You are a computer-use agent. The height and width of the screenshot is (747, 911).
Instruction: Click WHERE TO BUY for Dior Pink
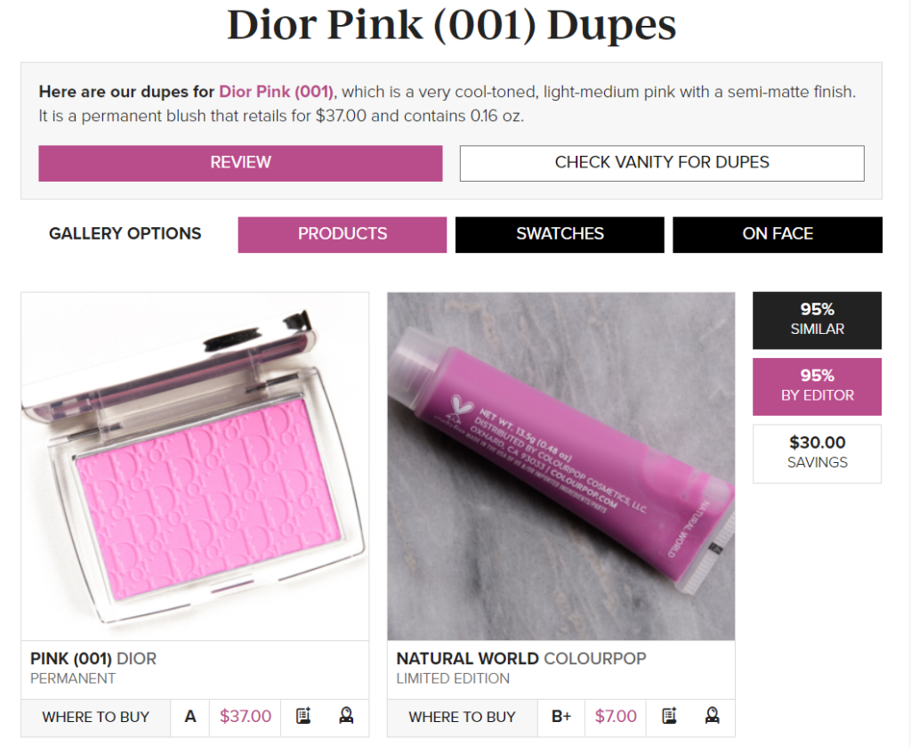coord(96,717)
